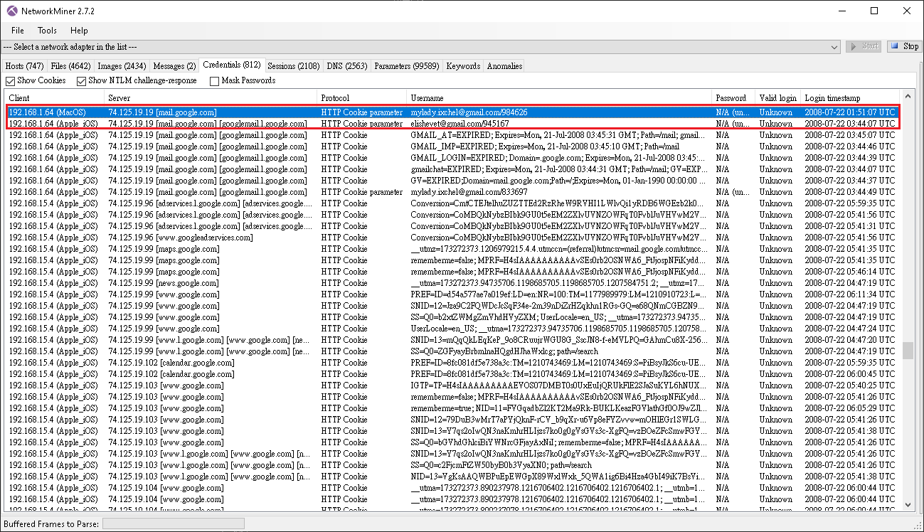Sort by the Server column header
Image resolution: width=924 pixels, height=532 pixels.
211,97
